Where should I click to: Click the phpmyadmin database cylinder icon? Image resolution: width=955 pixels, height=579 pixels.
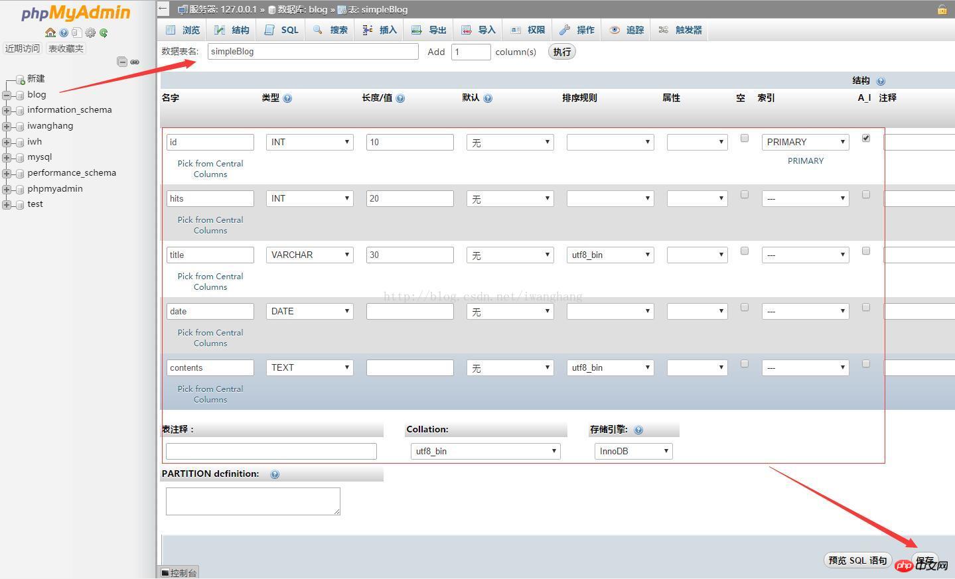coord(20,189)
